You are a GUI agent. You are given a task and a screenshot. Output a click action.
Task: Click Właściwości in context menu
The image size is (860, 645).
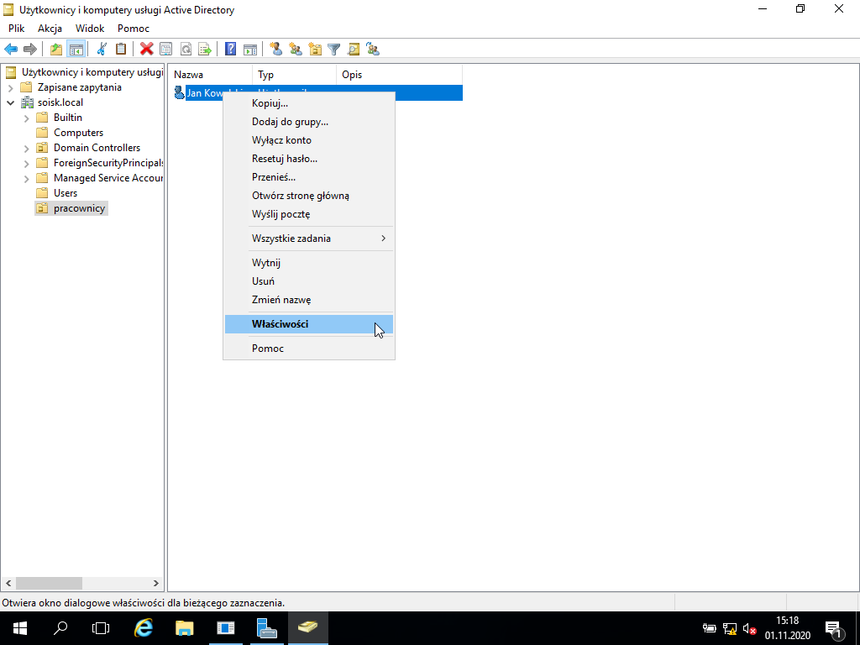(x=309, y=324)
